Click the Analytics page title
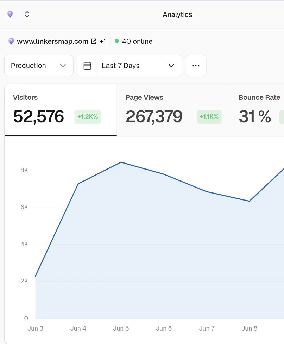 pyautogui.click(x=177, y=14)
